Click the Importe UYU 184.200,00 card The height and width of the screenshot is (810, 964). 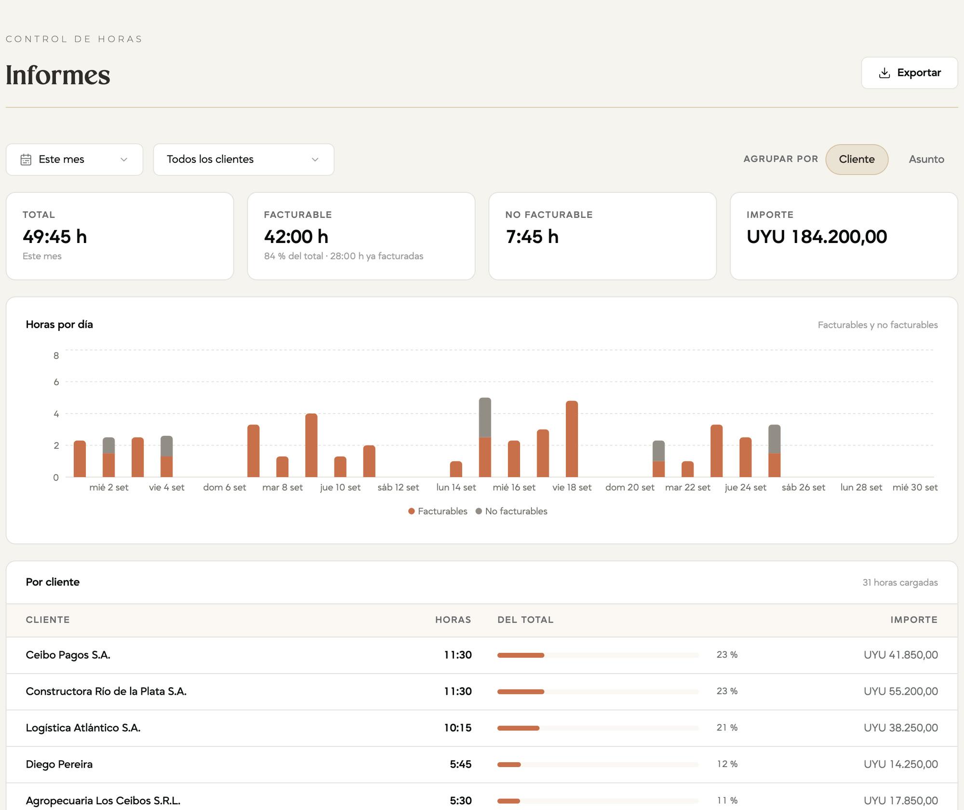click(844, 236)
